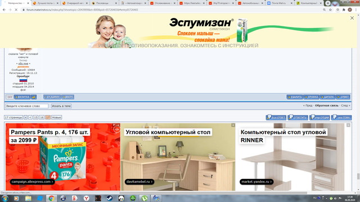Image resolution: width=360 pixels, height=202 pixels.
Task: Go to page 15 of the topic
Action: pos(35,117)
